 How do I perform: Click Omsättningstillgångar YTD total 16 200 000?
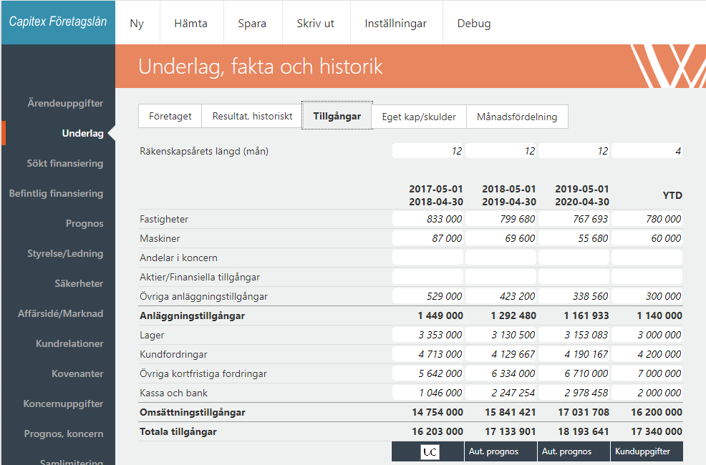657,412
